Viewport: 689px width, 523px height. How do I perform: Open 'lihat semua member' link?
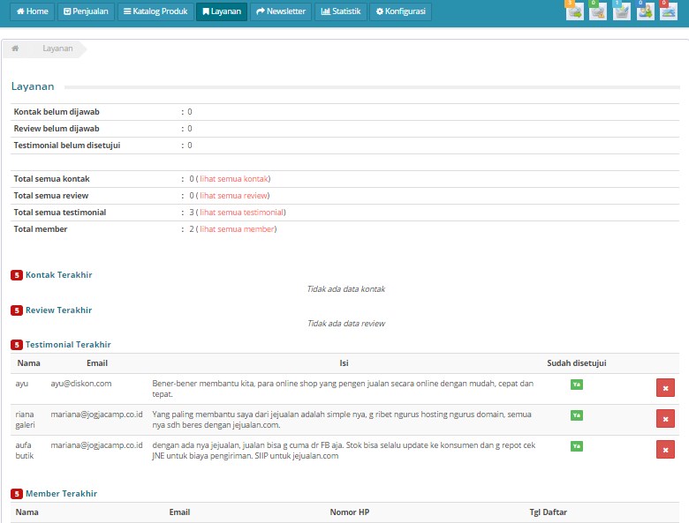[x=237, y=229]
